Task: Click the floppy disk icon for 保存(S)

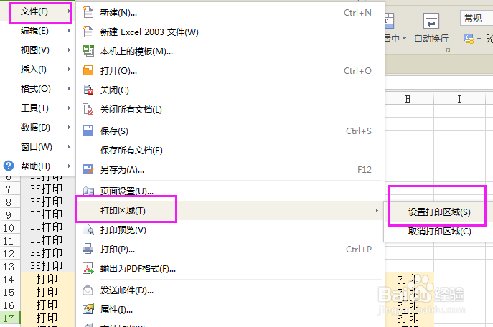Action: [x=88, y=130]
